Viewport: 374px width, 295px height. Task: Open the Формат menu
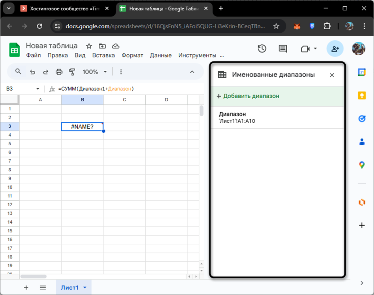click(x=132, y=55)
